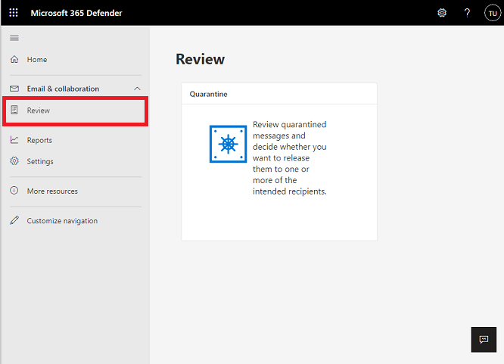Click the Review quarantined messages description
This screenshot has width=504, height=364.
[290, 158]
